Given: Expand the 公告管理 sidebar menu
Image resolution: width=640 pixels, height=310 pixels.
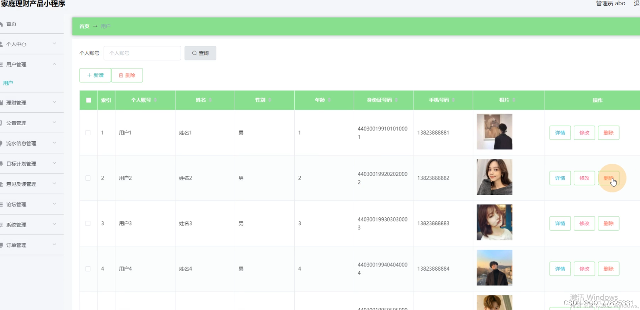Looking at the screenshot, I should click(x=31, y=123).
